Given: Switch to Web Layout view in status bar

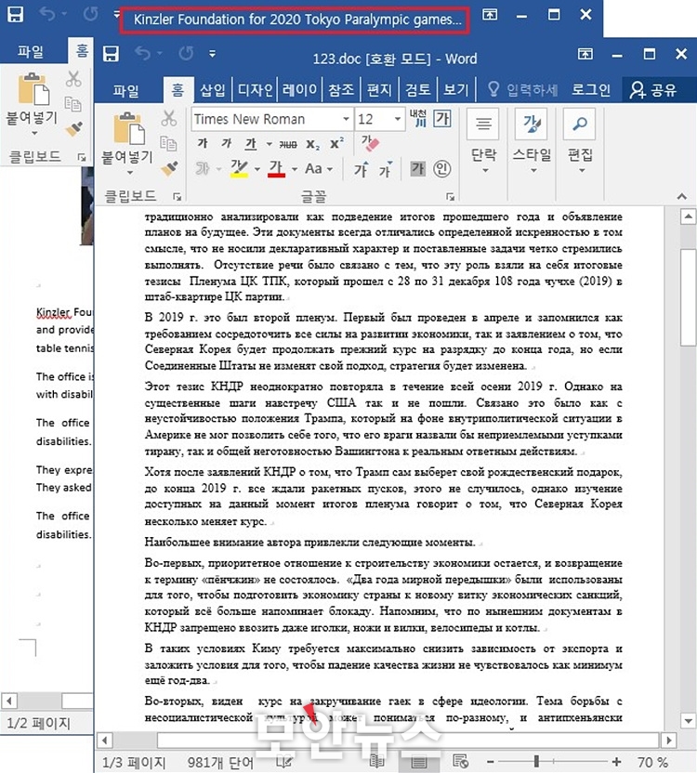Looking at the screenshot, I should pos(460,762).
